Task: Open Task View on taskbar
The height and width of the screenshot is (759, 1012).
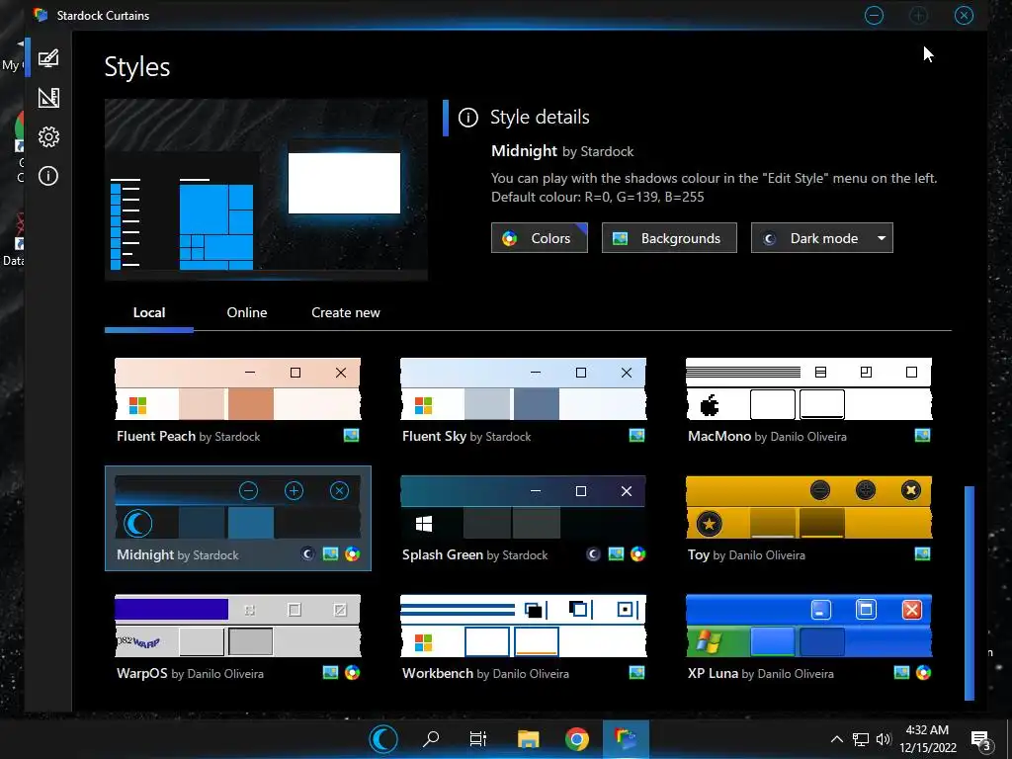Action: click(x=478, y=739)
